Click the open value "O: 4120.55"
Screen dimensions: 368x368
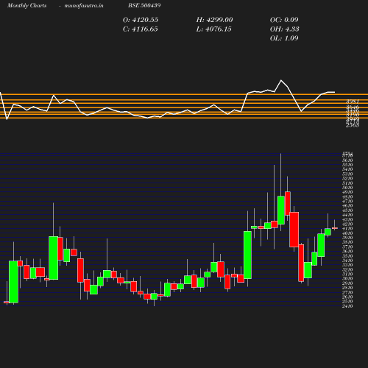click(x=141, y=20)
